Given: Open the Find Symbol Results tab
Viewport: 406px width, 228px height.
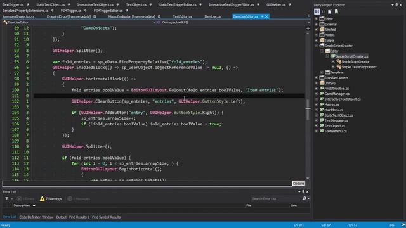Looking at the screenshot, I should point(106,217).
